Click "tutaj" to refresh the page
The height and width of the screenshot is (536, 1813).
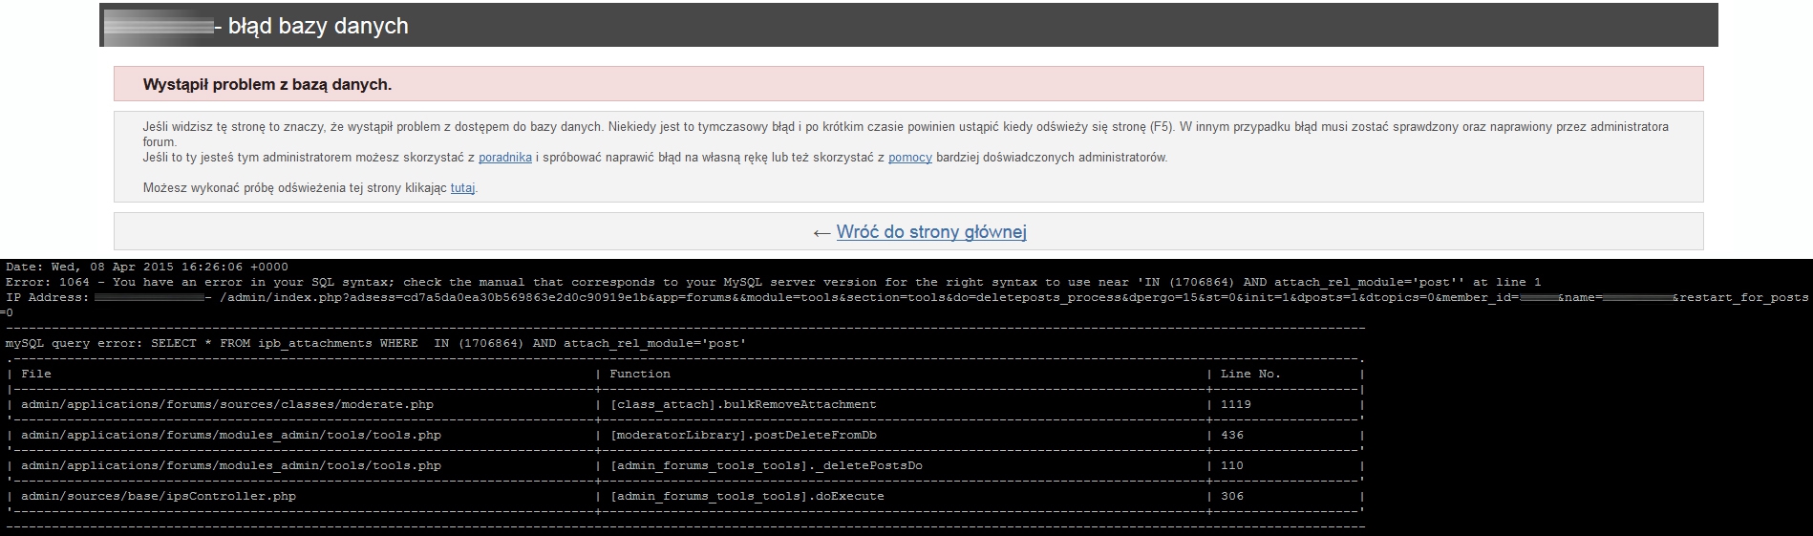[462, 188]
